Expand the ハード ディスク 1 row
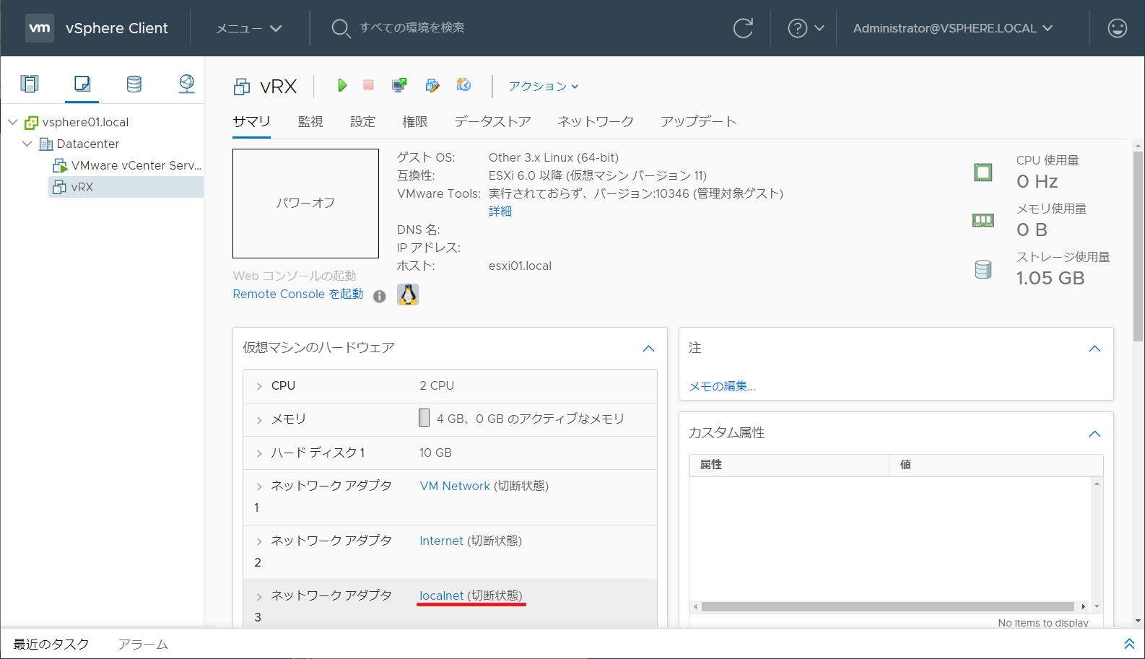 (x=259, y=453)
